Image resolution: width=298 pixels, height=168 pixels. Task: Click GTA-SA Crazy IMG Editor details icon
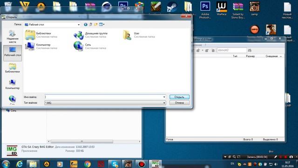coord(12,151)
